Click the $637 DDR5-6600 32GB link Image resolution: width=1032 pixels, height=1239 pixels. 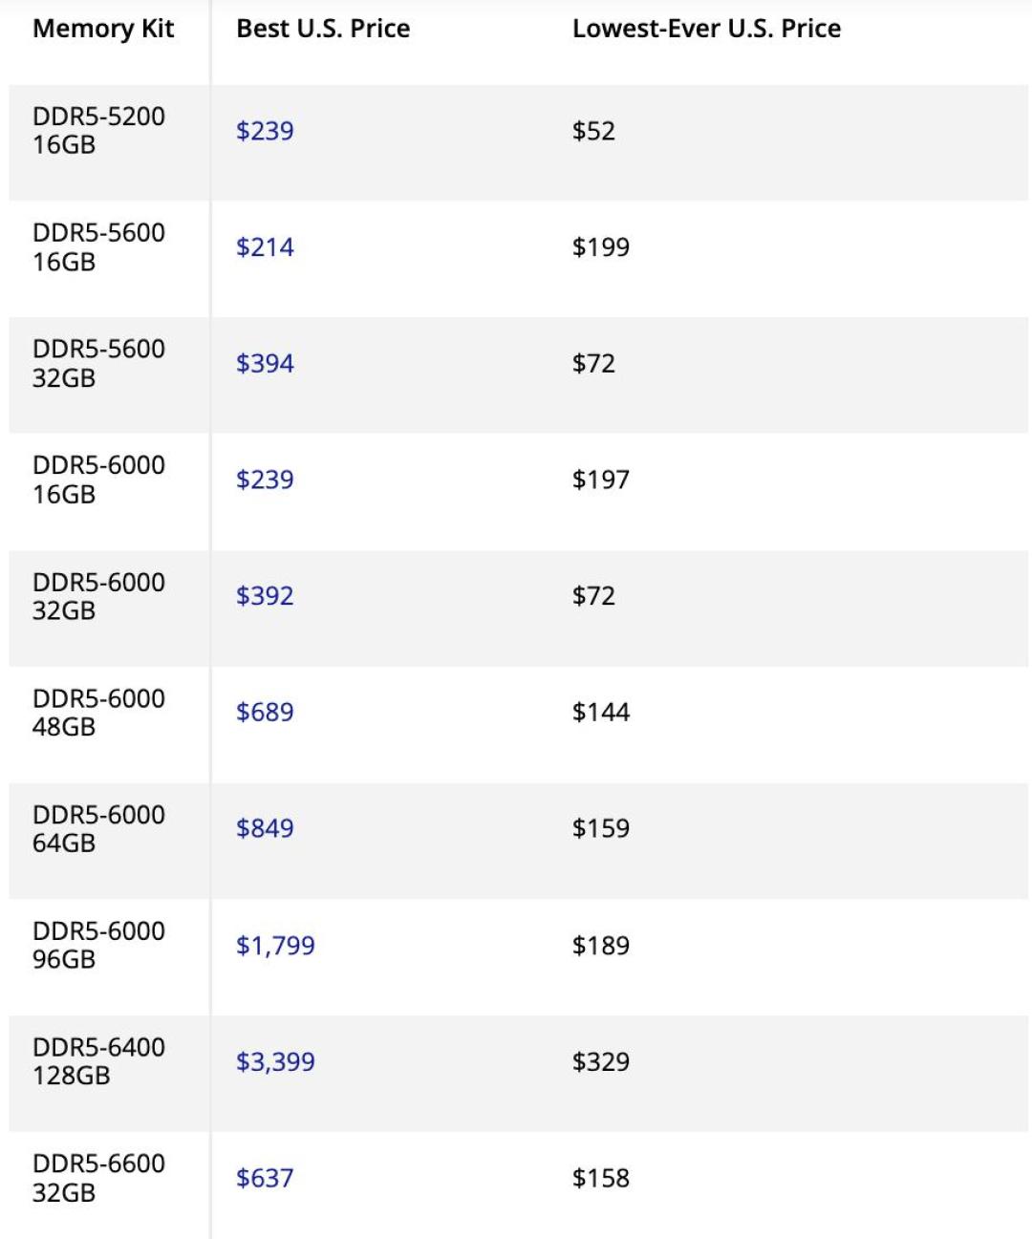[x=265, y=1179]
